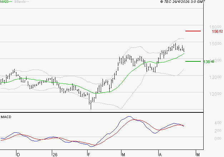Click the BBands legend label
The height and width of the screenshot is (157, 224).
pos(20,2)
